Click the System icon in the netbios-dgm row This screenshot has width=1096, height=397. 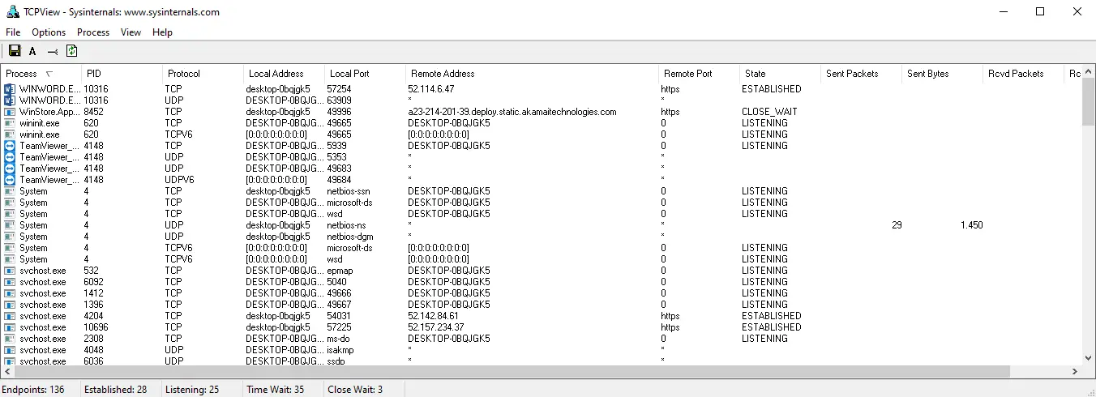point(10,237)
